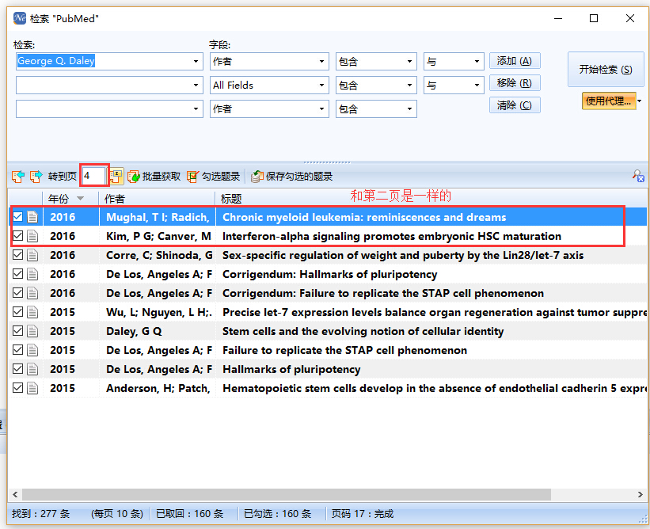Uncheck Corrigendum: Hallmarks of pluripotency record

17,274
